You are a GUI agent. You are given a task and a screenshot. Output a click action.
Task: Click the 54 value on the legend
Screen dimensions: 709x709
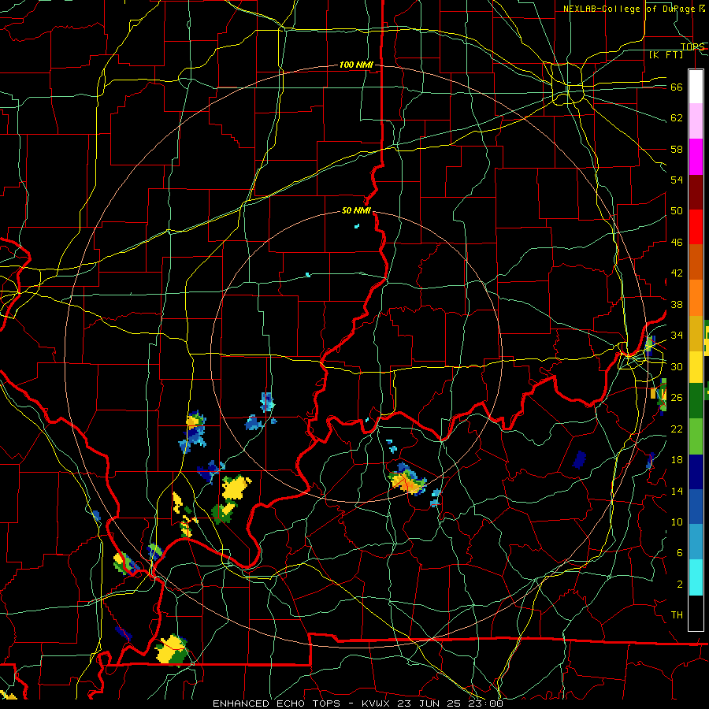pos(677,180)
